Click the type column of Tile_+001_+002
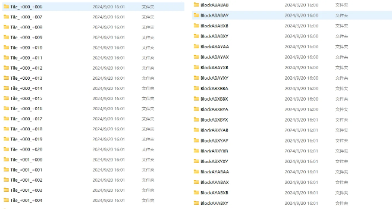 (x=148, y=180)
